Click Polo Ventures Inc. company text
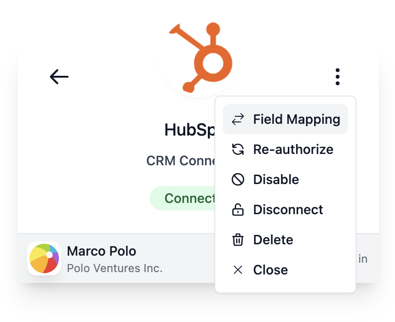 (115, 268)
